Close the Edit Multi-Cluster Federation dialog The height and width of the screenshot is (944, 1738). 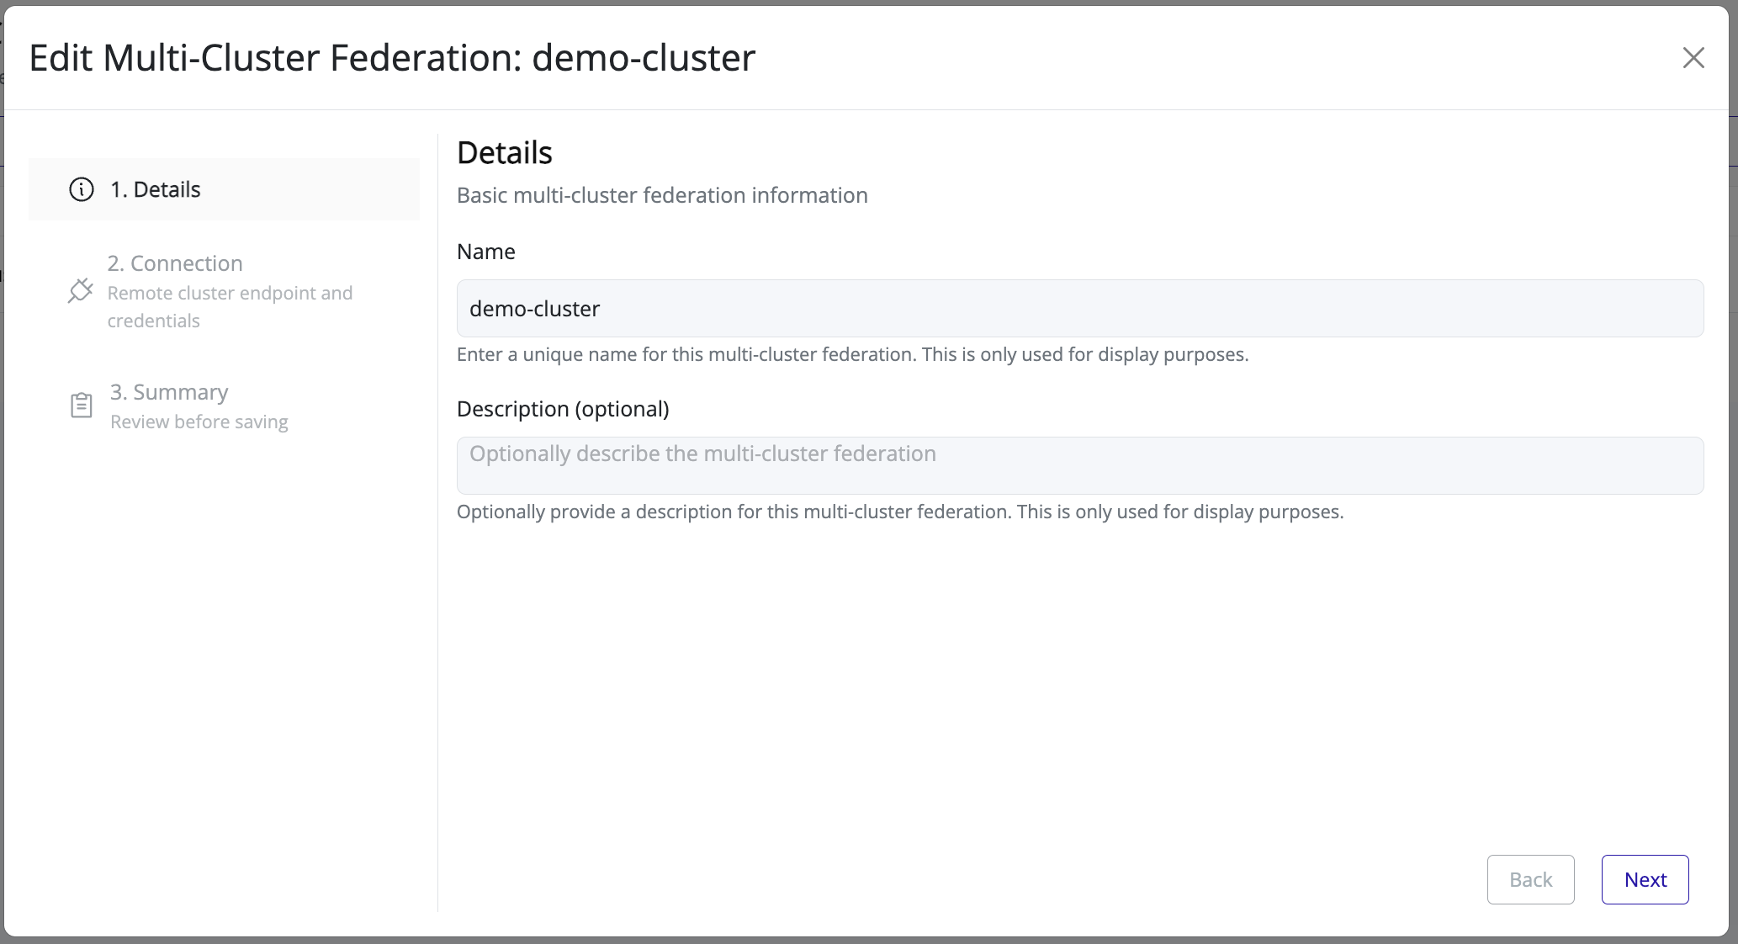pos(1693,57)
